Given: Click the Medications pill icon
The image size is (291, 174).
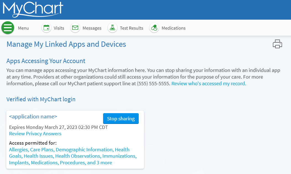Looking at the screenshot, I should (x=154, y=28).
